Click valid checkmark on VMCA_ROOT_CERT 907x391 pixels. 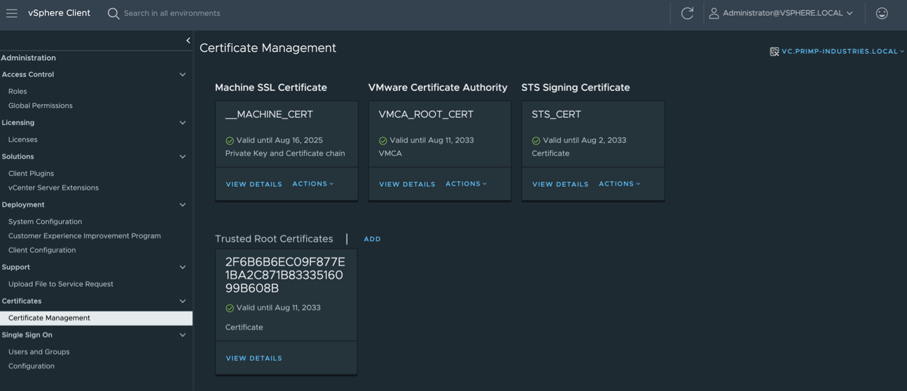[383, 140]
